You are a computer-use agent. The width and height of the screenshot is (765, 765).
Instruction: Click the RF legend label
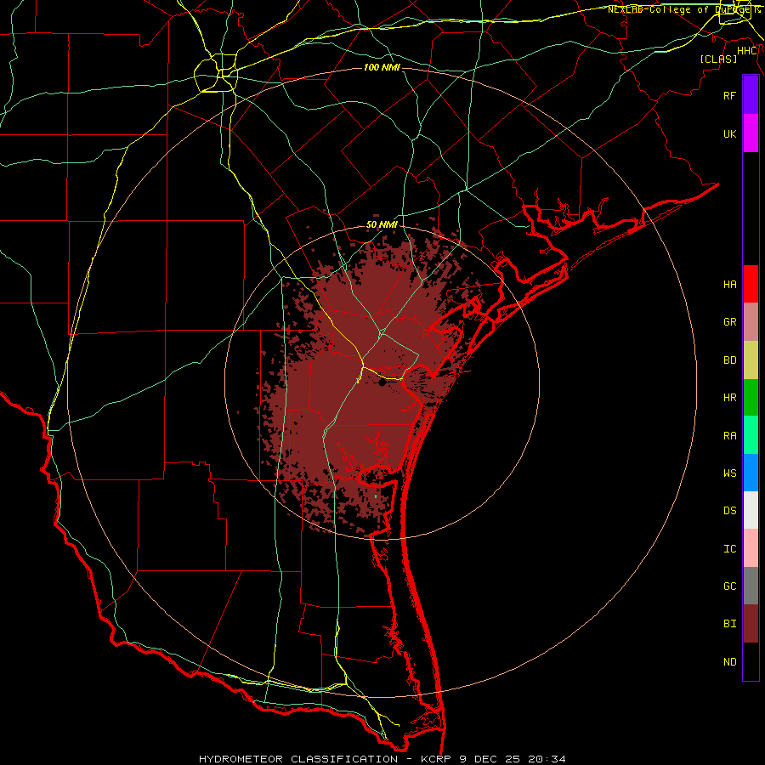[729, 95]
